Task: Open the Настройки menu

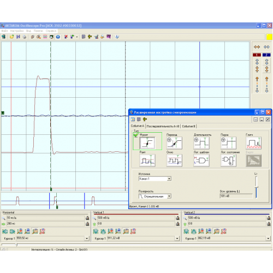Action: point(17,31)
